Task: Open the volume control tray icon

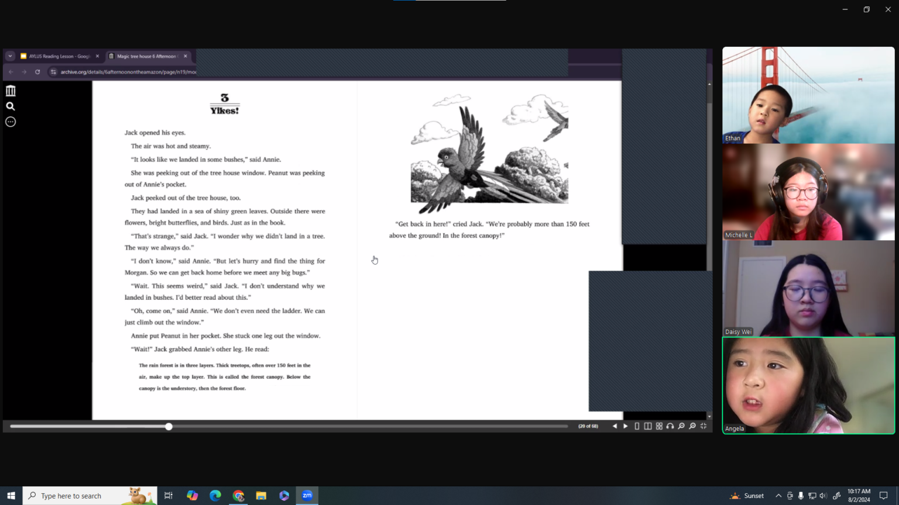Action: coord(823,496)
